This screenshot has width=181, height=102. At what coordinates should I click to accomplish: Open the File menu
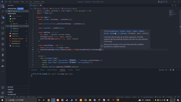point(6,2)
